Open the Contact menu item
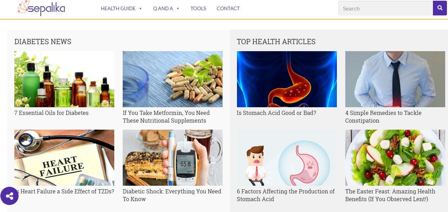 click(x=228, y=8)
